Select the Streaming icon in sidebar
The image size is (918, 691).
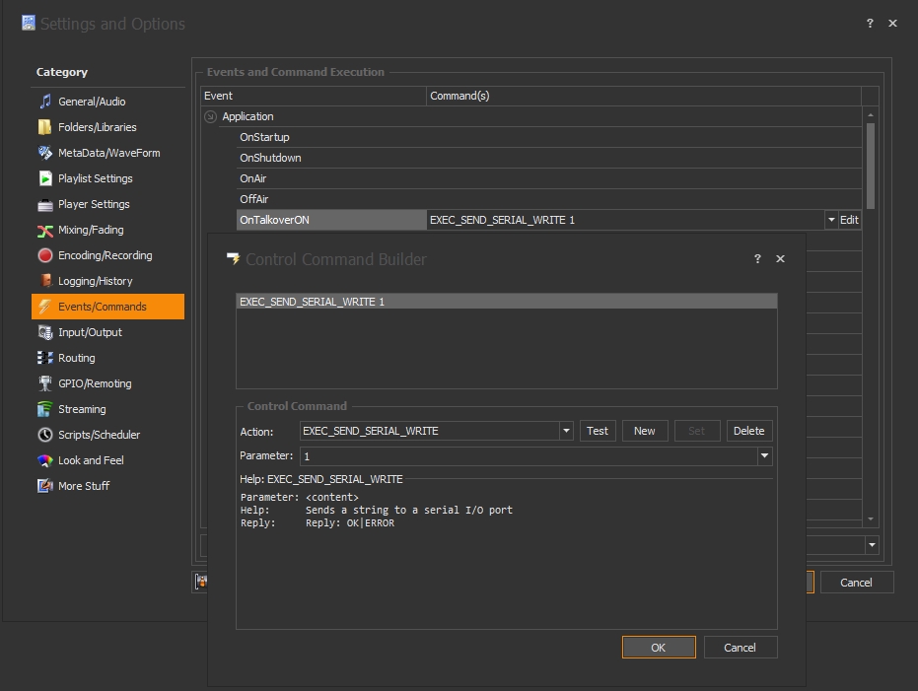click(44, 409)
